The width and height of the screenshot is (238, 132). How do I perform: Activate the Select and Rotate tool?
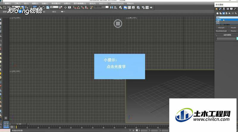pos(44,7)
